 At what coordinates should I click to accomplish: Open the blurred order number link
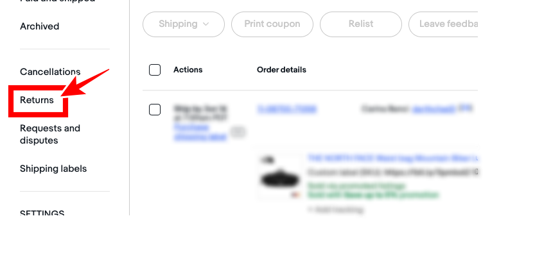click(x=286, y=109)
